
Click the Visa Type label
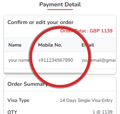[18, 100]
